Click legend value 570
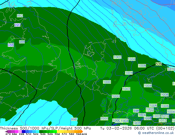The image size is (175, 135). click(64, 134)
